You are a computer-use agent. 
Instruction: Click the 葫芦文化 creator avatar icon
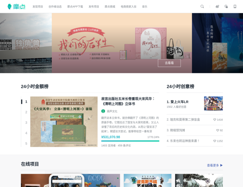[x=103, y=111]
